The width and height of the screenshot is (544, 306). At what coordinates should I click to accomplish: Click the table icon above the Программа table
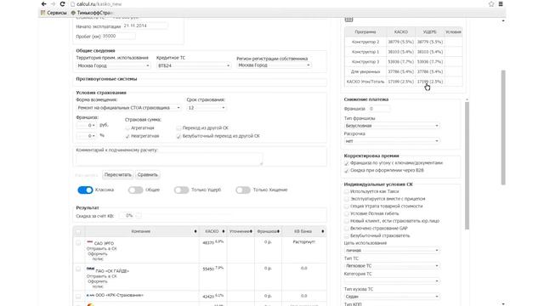[348, 20]
